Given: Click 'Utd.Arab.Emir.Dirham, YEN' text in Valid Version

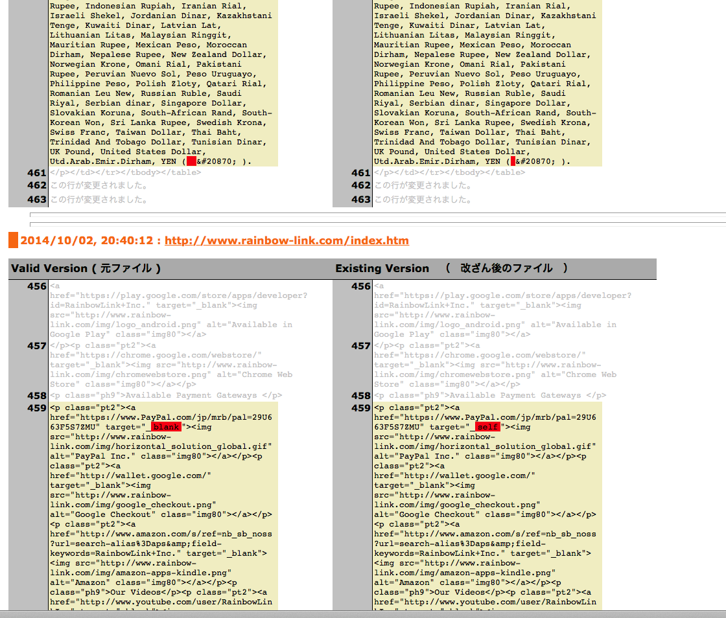Looking at the screenshot, I should point(113,161).
